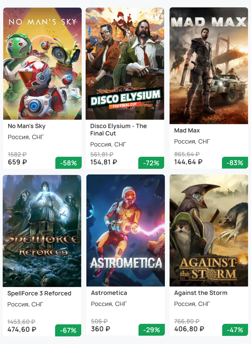Open the Mad Max cover thumbnail
The height and width of the screenshot is (344, 251).
pos(209,66)
